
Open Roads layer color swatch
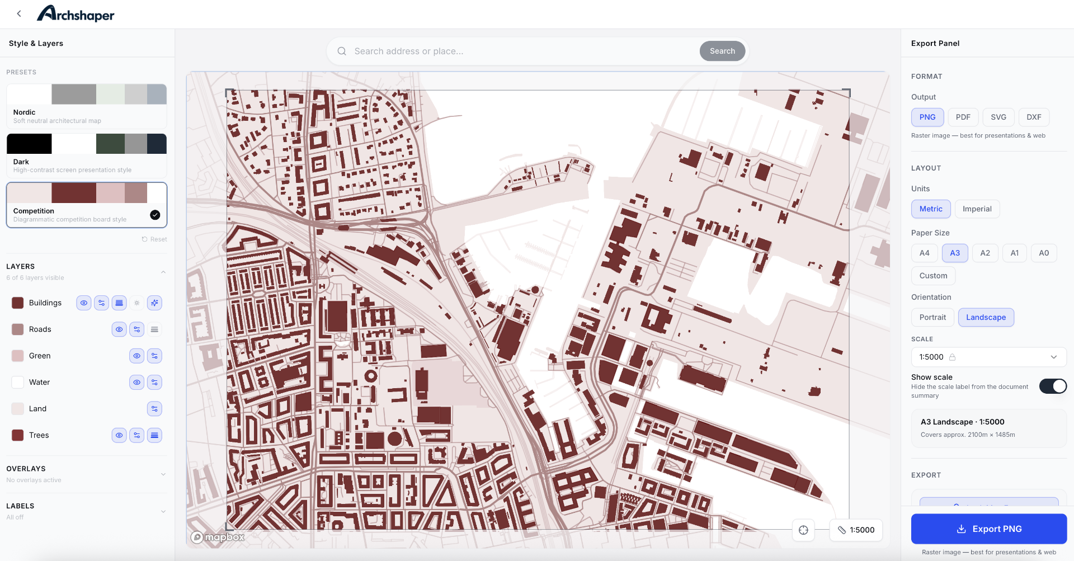tap(18, 329)
